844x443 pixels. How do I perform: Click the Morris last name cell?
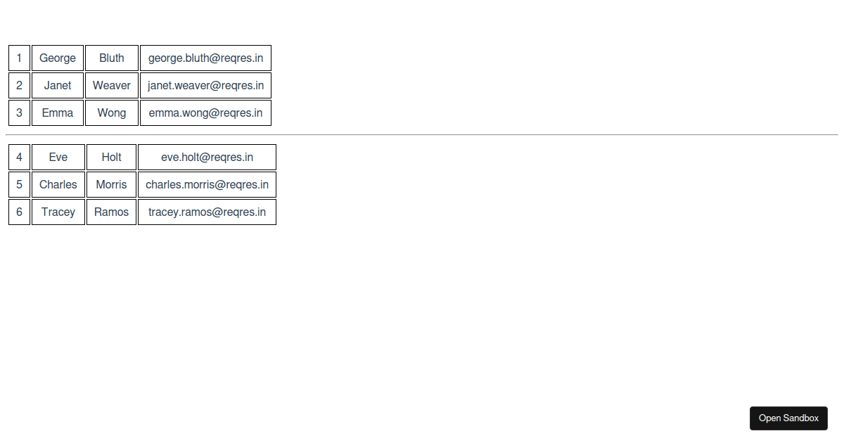click(111, 185)
